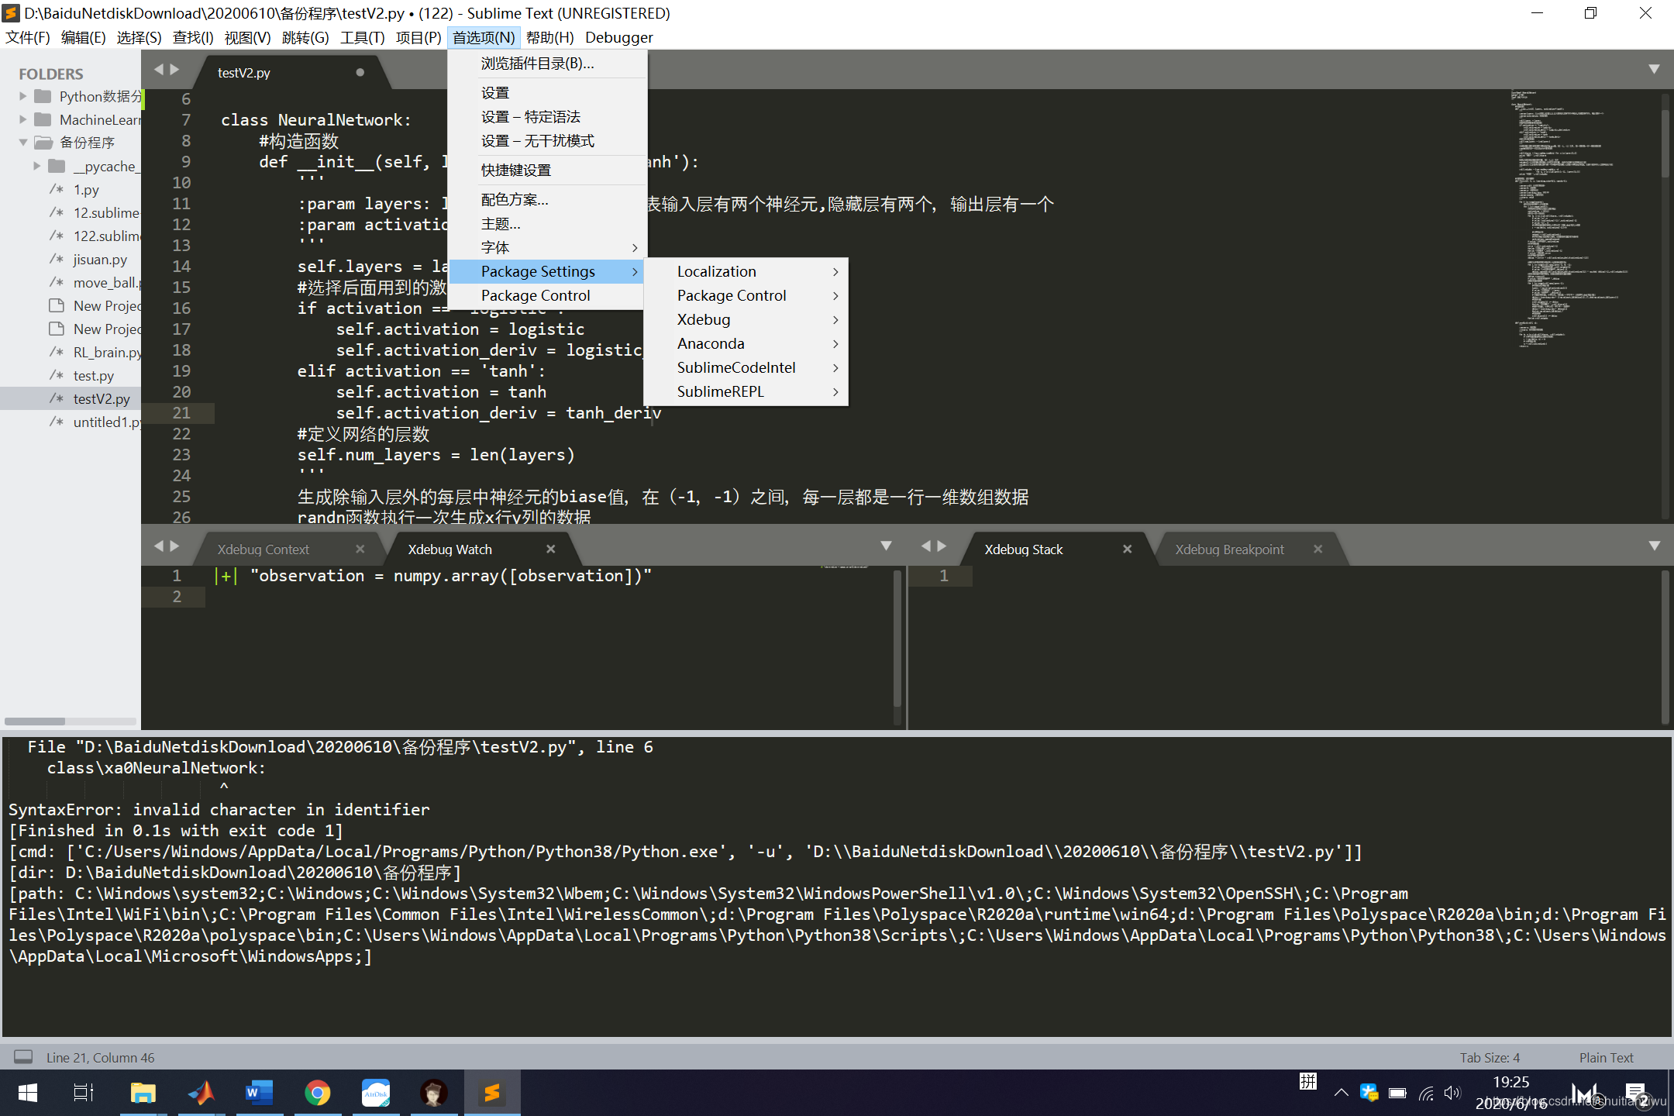This screenshot has height=1116, width=1674.
Task: Expand the SublimeCodeIntel submenu
Action: pos(746,367)
